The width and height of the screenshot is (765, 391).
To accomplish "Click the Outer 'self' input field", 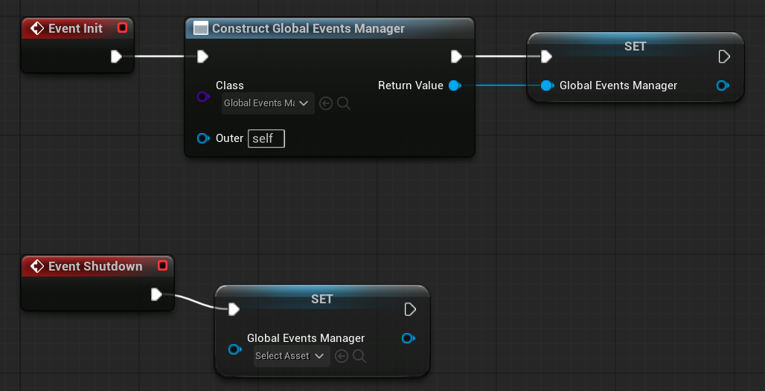I will (266, 138).
